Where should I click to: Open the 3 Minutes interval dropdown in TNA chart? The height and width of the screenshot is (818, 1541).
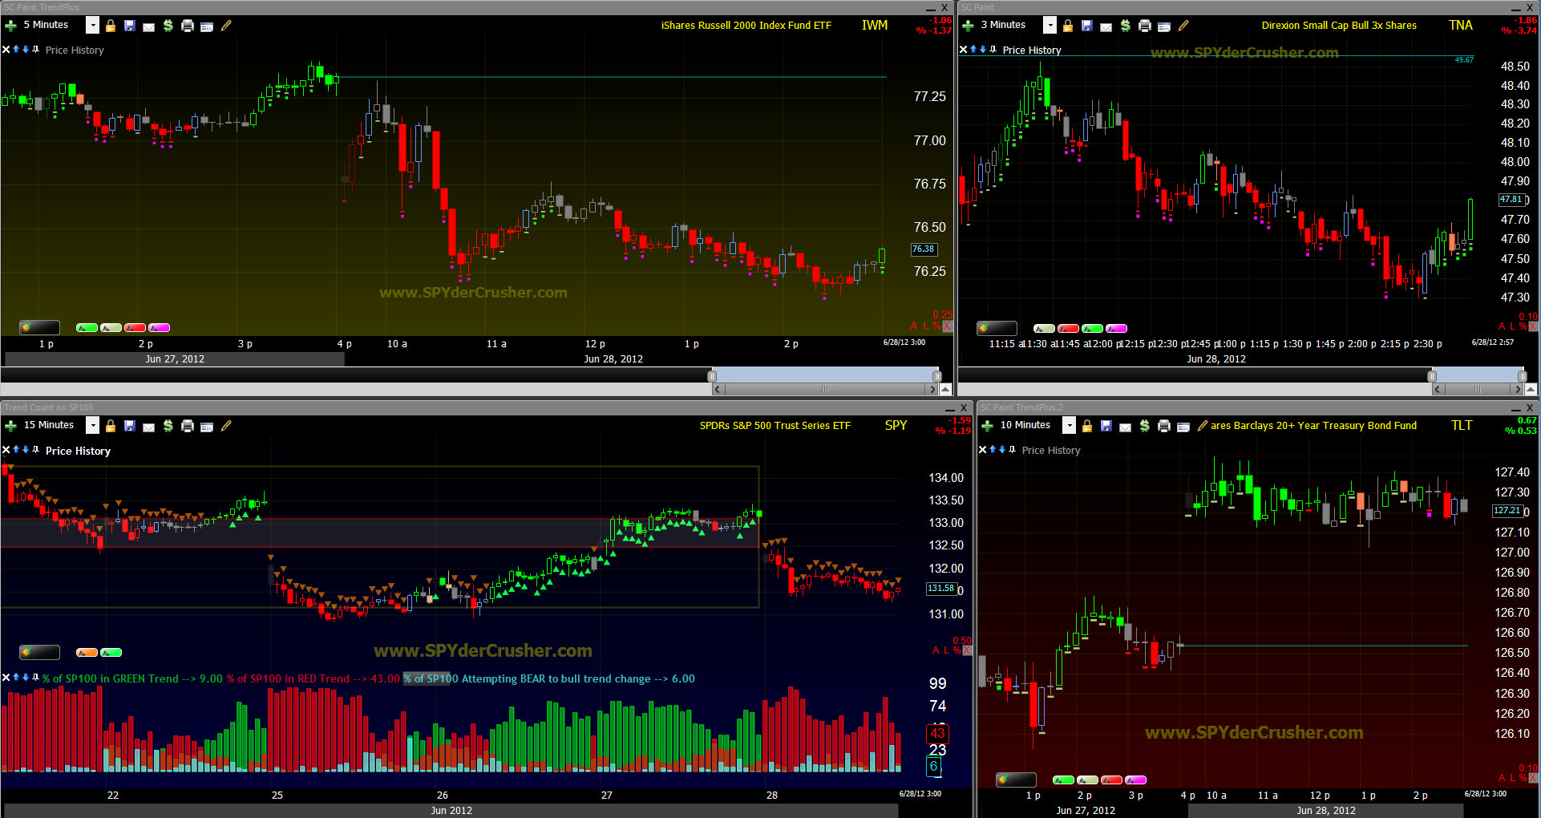pyautogui.click(x=1050, y=26)
